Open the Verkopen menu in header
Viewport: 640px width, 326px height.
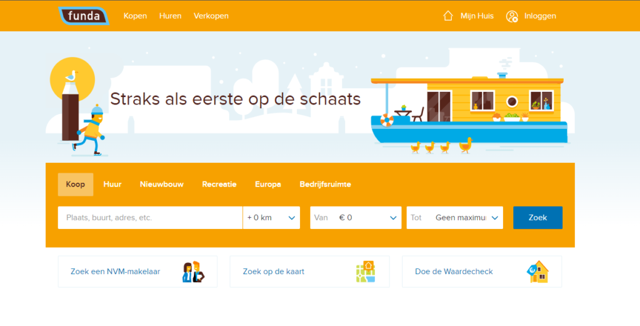point(211,16)
